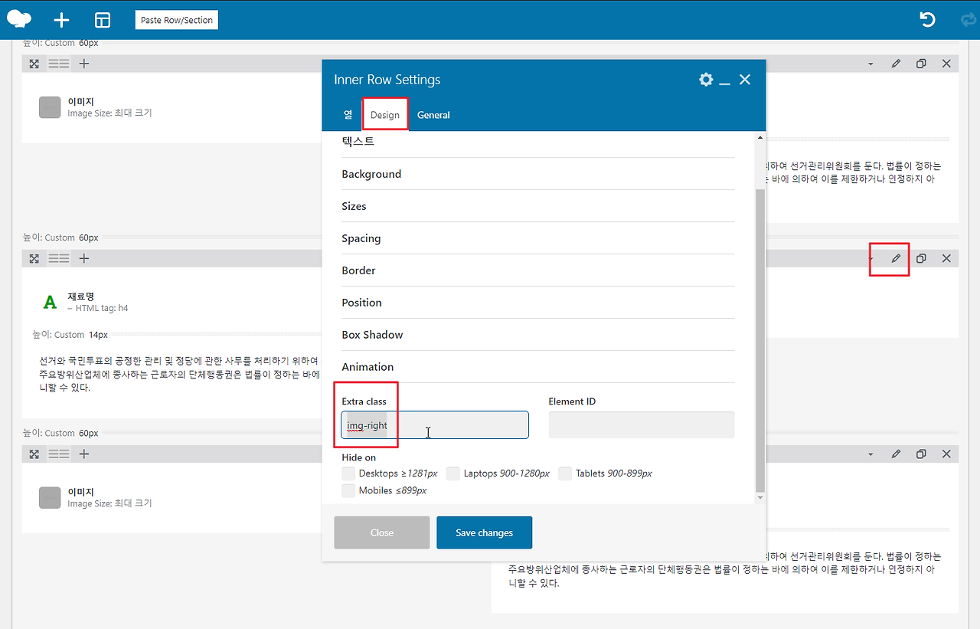The width and height of the screenshot is (980, 629).
Task: Edit the 재료명 row with the pencil
Action: (x=896, y=258)
